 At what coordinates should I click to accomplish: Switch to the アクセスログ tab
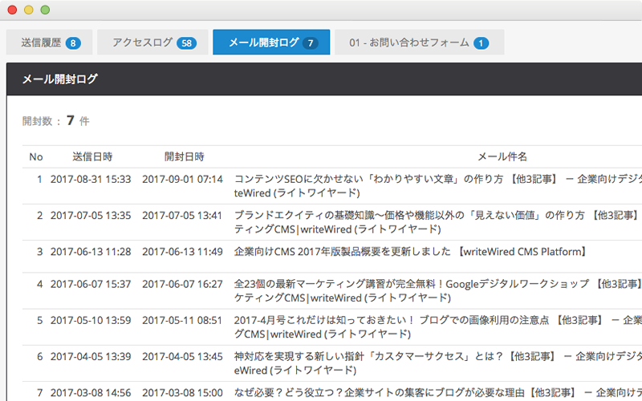[x=152, y=43]
